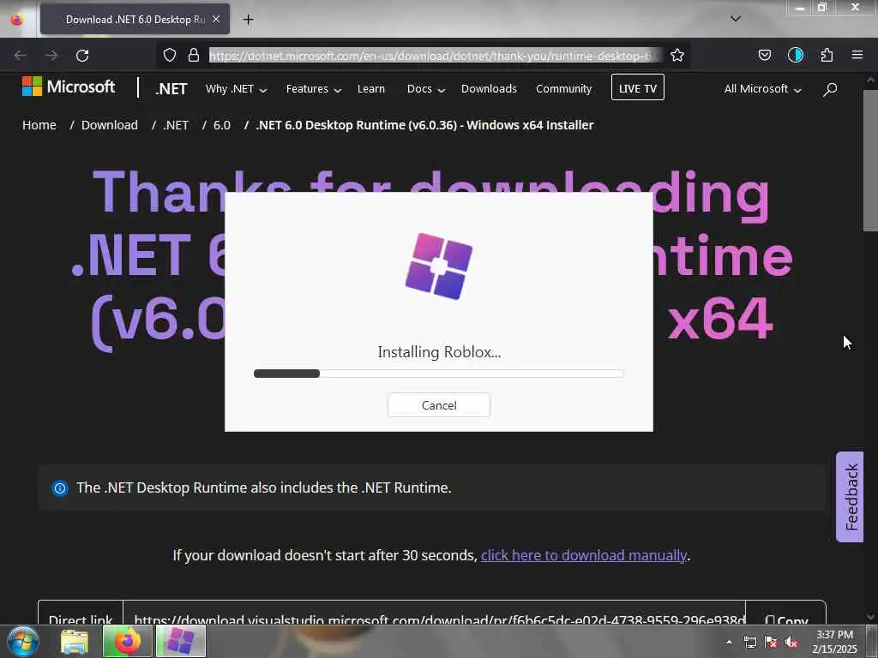This screenshot has height=658, width=878.
Task: Go forward with the browser forward arrow
Action: 51,56
